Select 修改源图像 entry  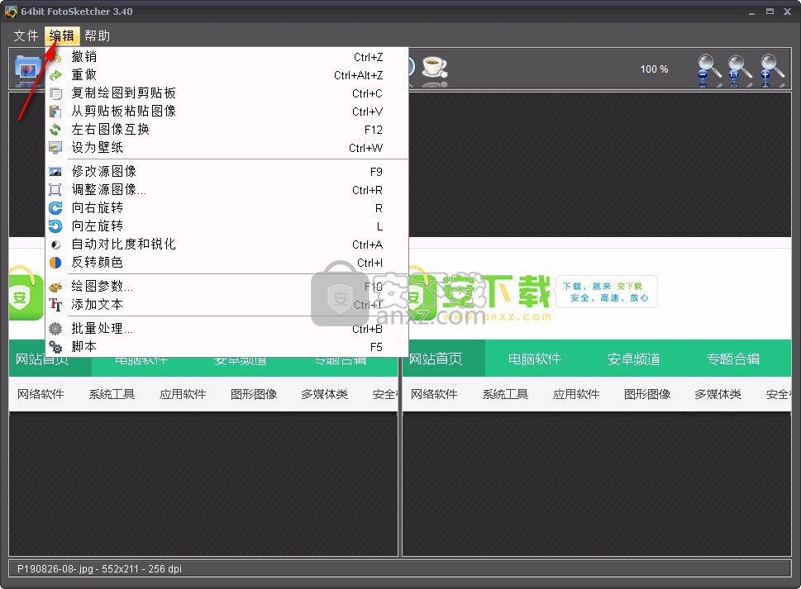click(x=226, y=172)
